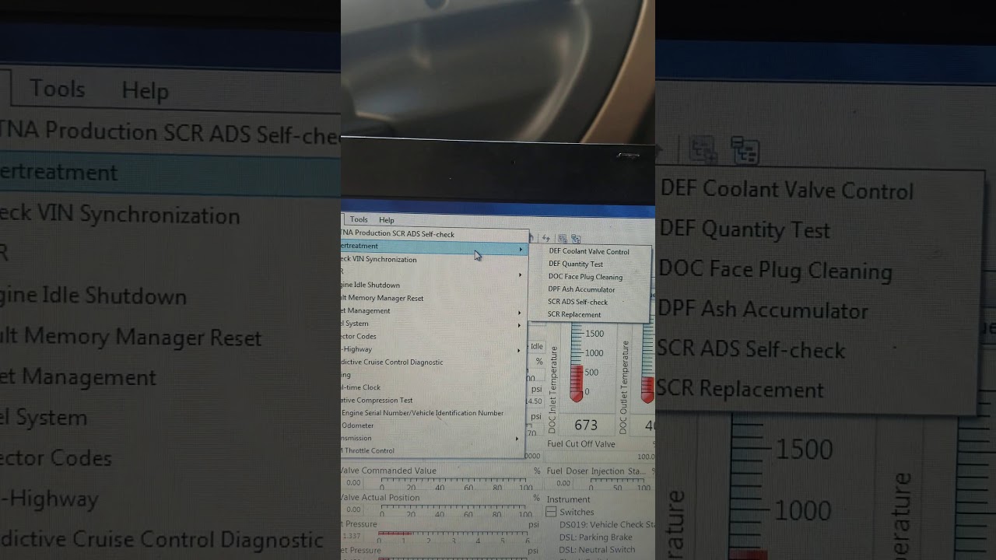
Task: Select DS019: Vehicle Check Status row
Action: coord(607,525)
